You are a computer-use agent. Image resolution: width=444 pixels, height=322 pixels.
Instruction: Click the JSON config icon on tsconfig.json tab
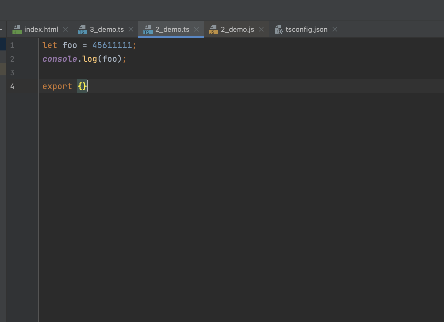pos(278,30)
